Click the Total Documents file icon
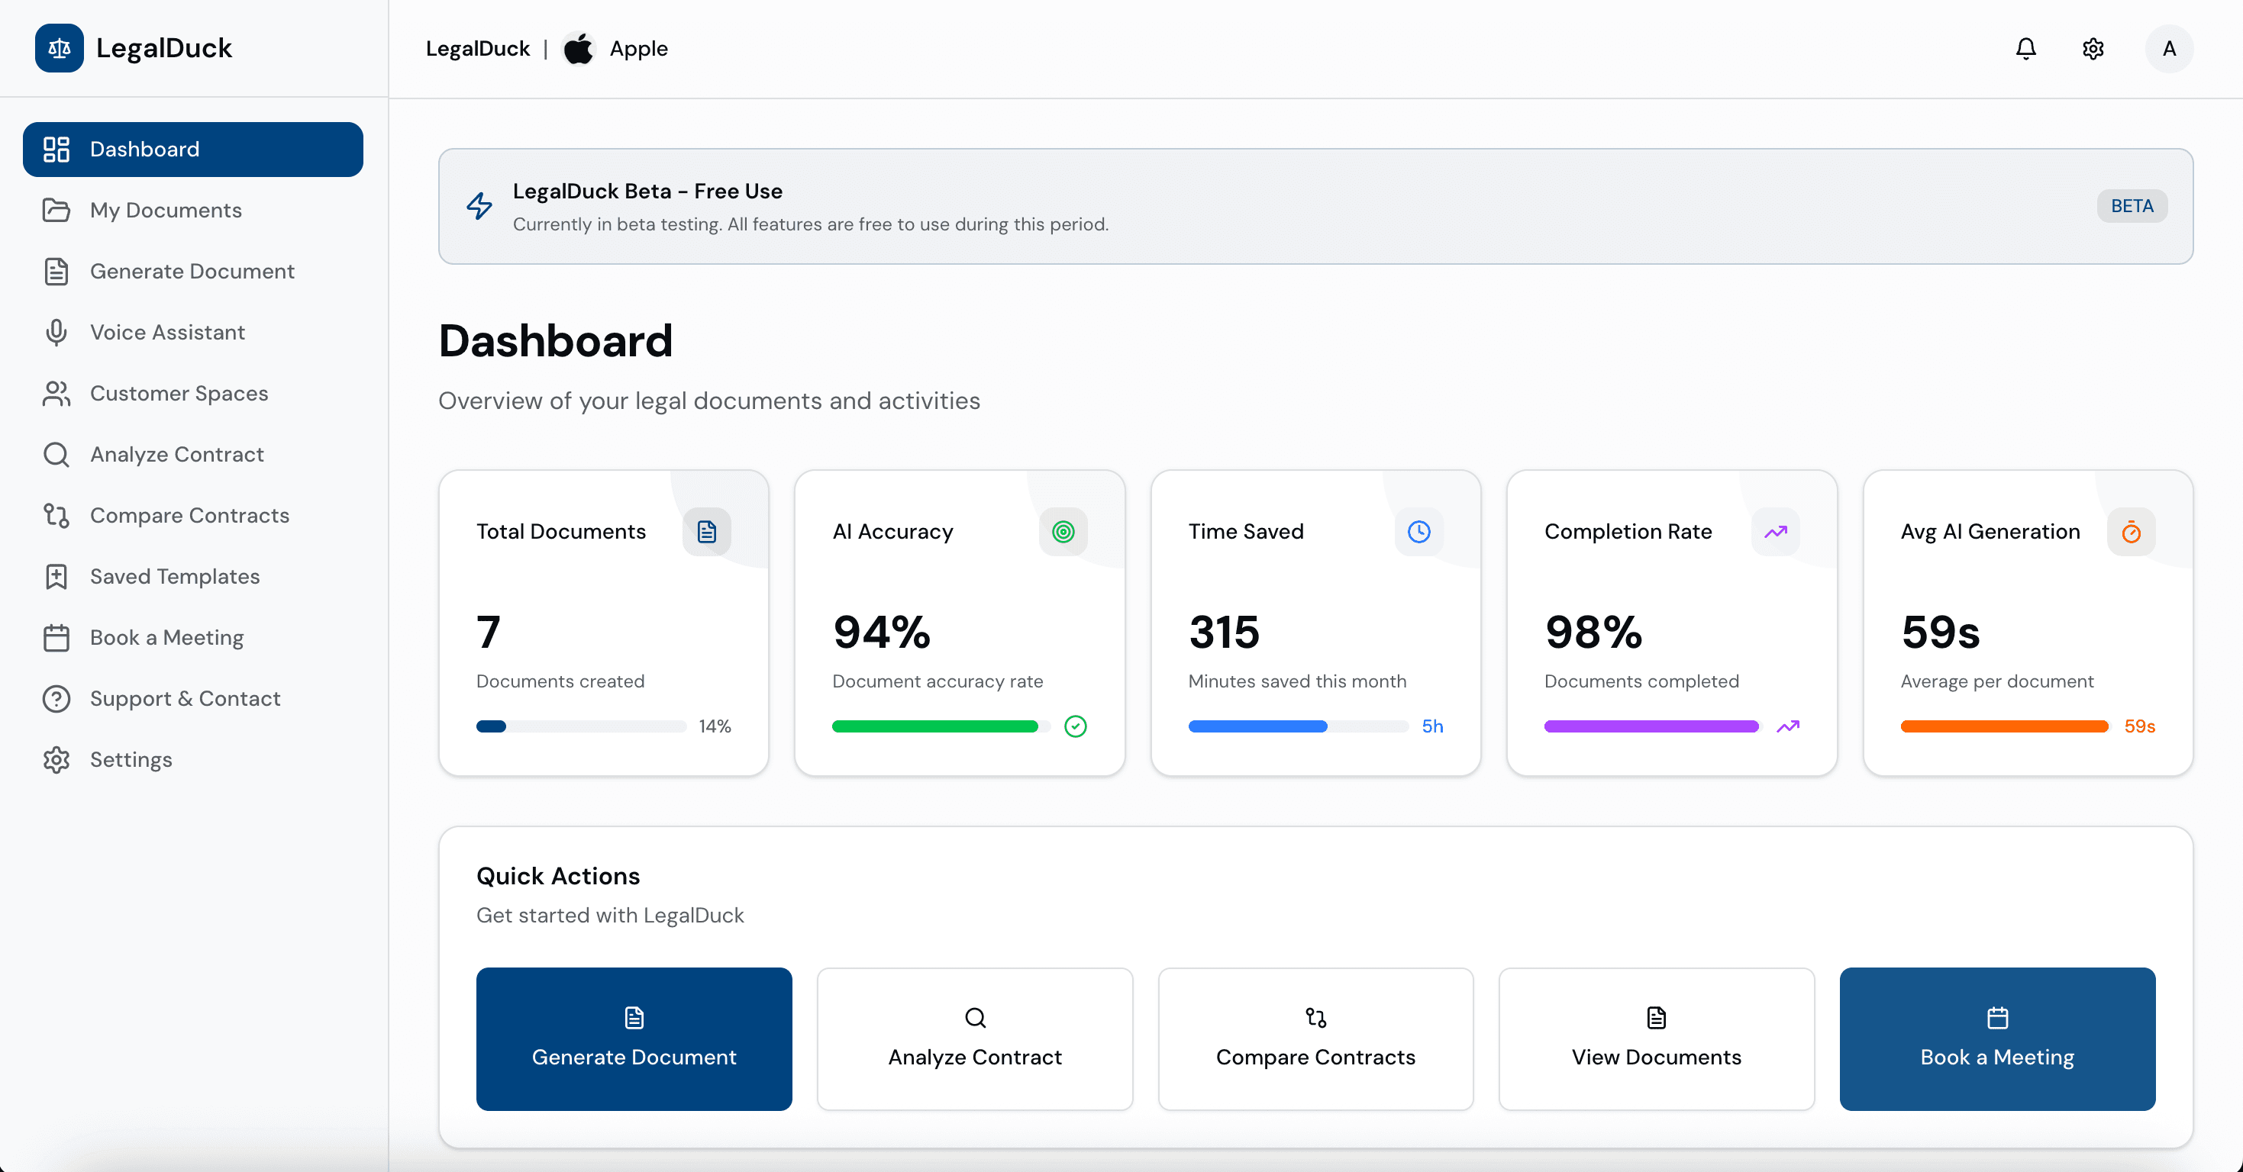 pyautogui.click(x=706, y=532)
